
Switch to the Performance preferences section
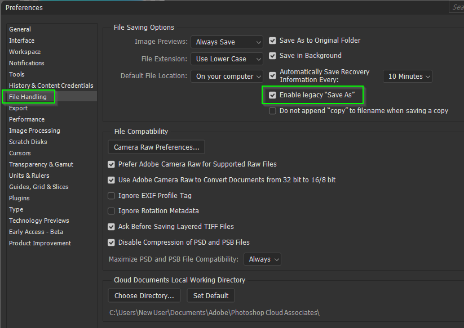[26, 119]
